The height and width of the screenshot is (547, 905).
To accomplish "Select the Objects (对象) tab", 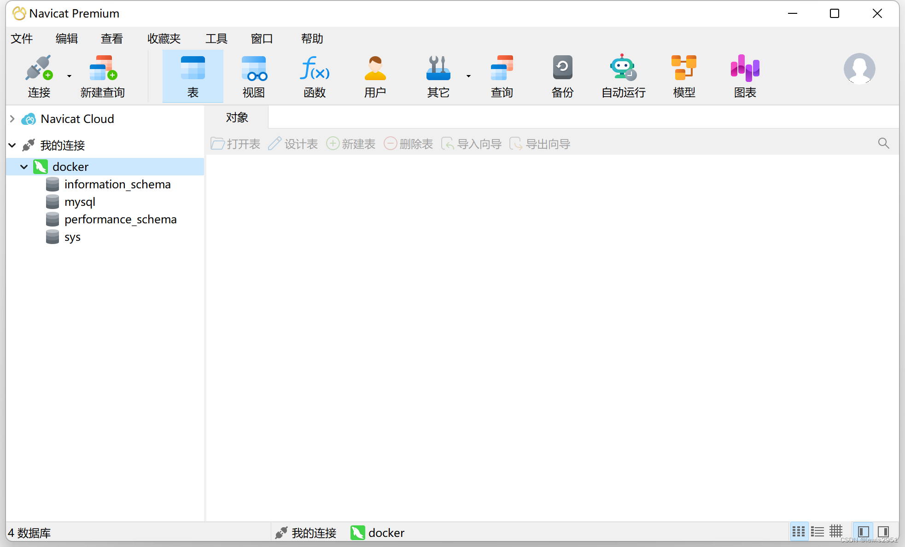I will tap(237, 117).
